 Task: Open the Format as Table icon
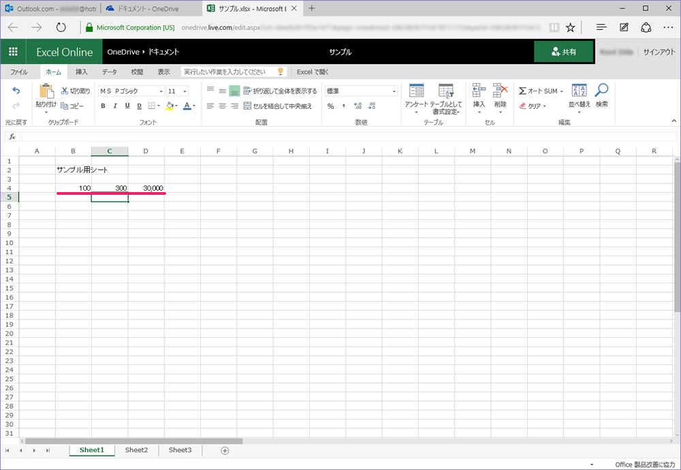point(446,91)
